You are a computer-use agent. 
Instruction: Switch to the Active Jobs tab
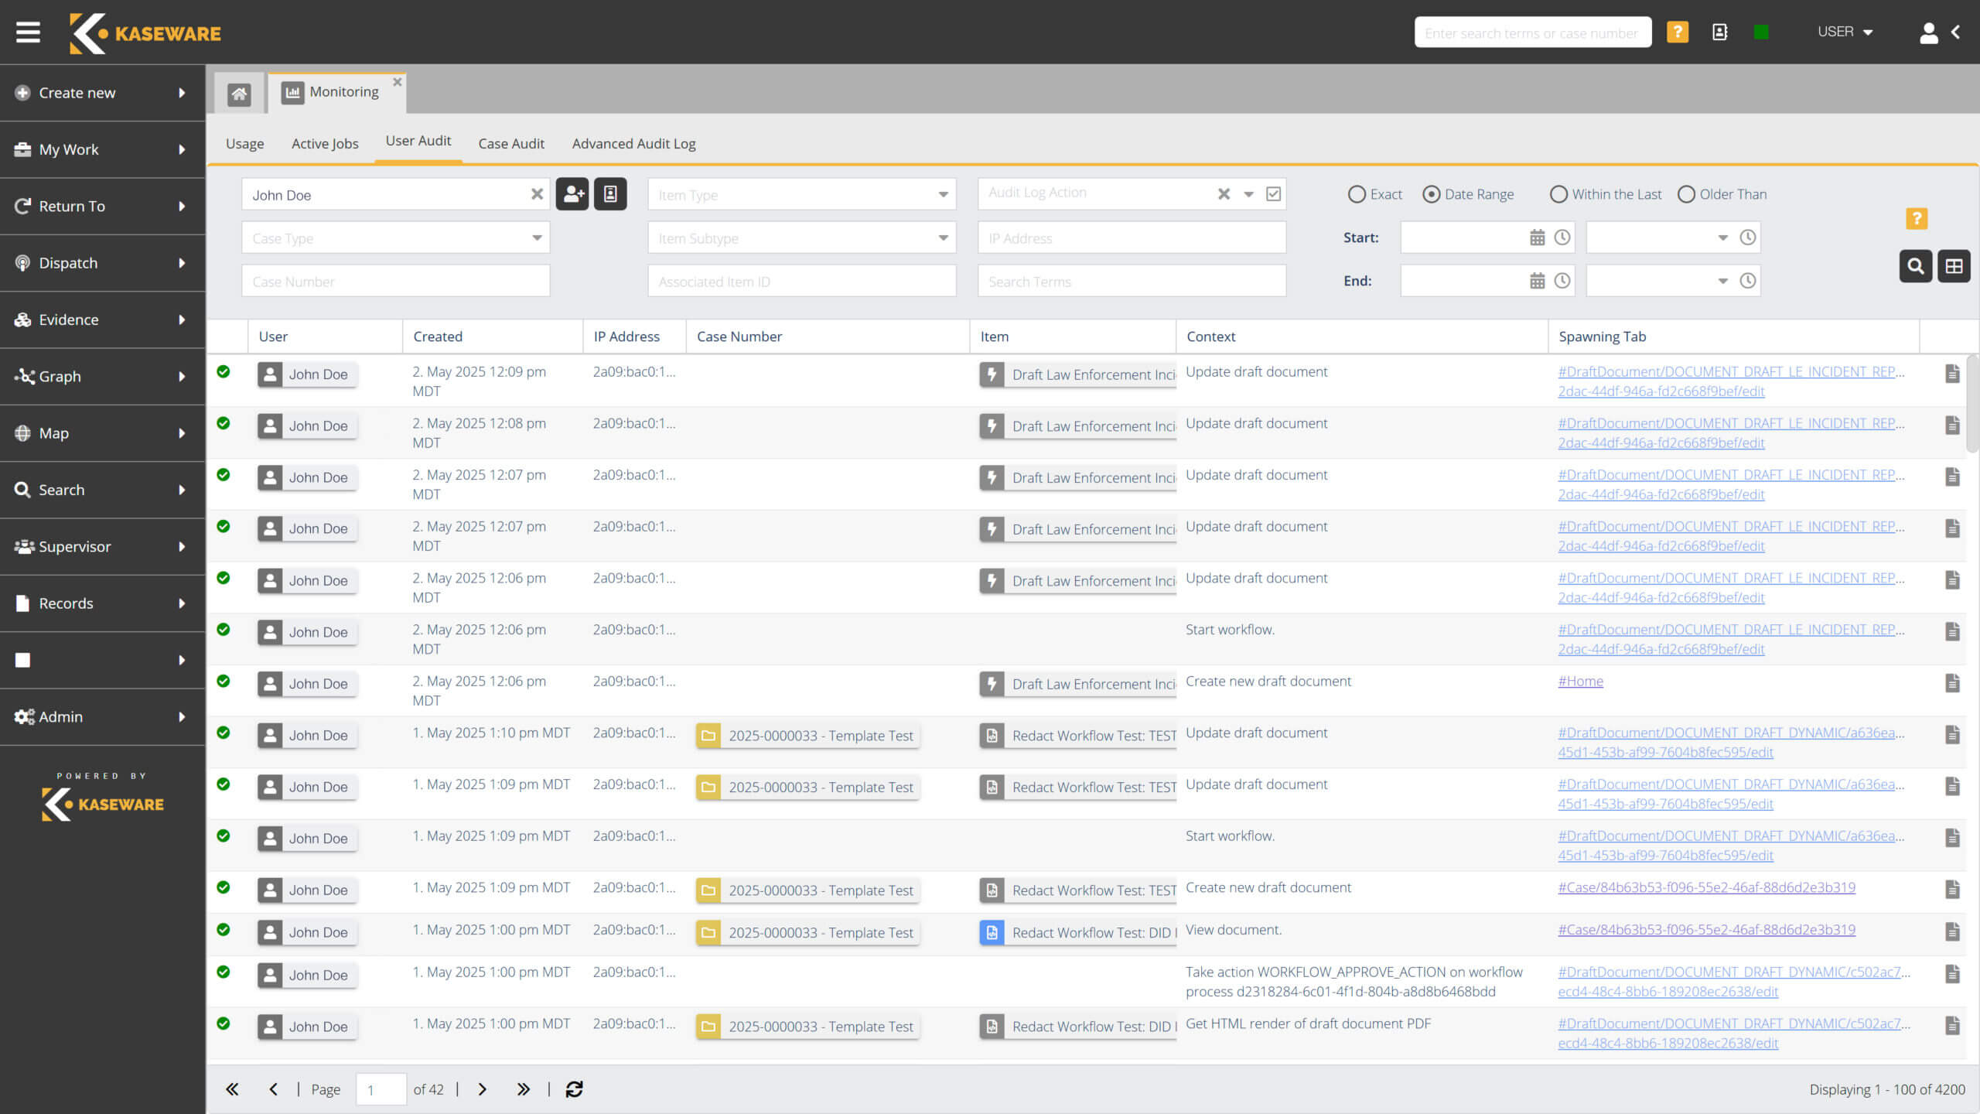pyautogui.click(x=325, y=143)
